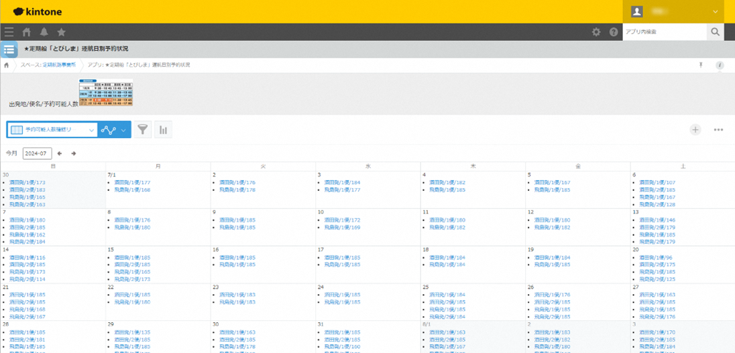Expand the graph type dropdown arrow

pos(123,130)
